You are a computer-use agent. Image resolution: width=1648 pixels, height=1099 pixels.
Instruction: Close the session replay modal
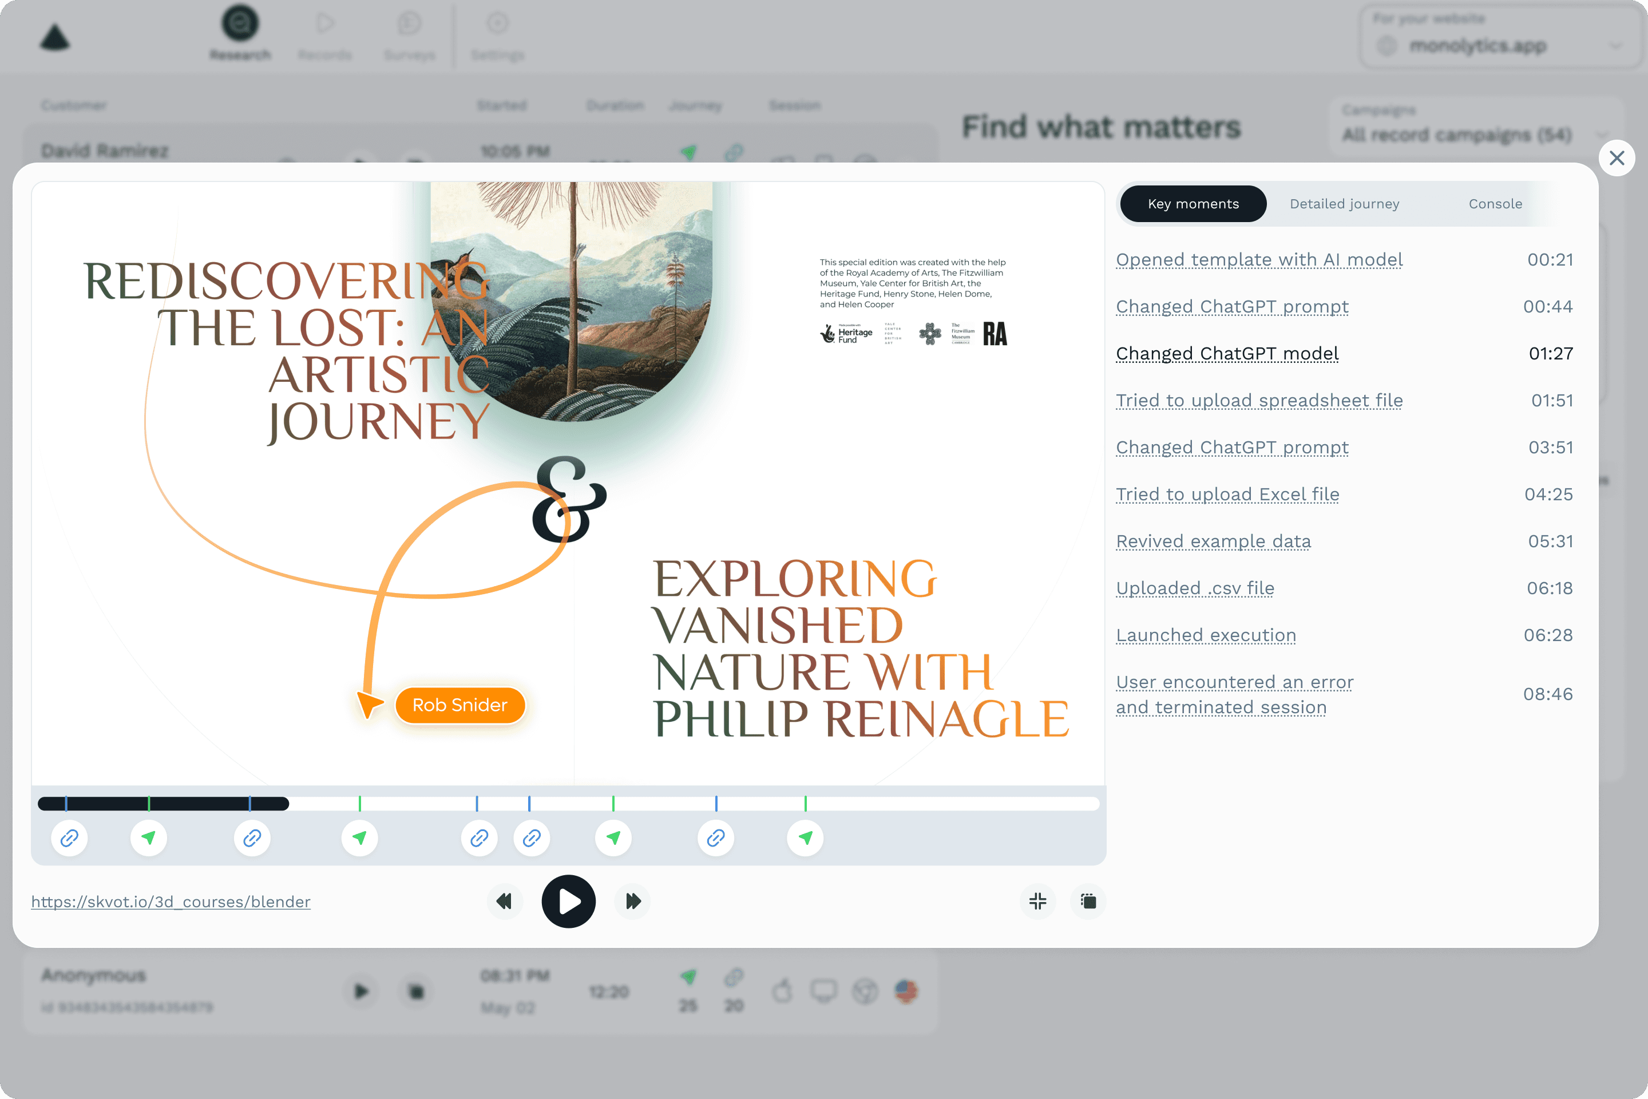pyautogui.click(x=1617, y=159)
